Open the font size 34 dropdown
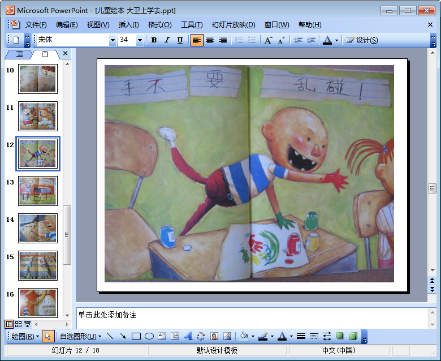Image resolution: width=441 pixels, height=361 pixels. click(x=140, y=40)
